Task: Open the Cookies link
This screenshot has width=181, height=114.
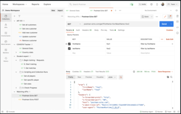Action: click(x=170, y=30)
